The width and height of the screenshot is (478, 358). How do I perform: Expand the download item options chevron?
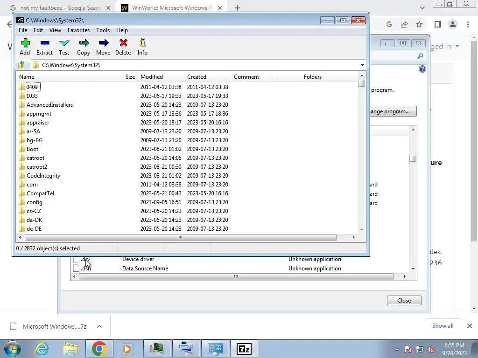click(99, 326)
